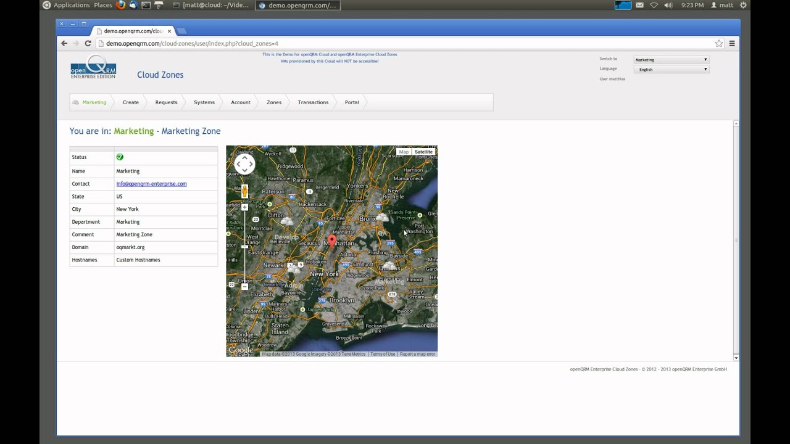
Task: Open the Switch to zone dropdown
Action: [x=671, y=60]
